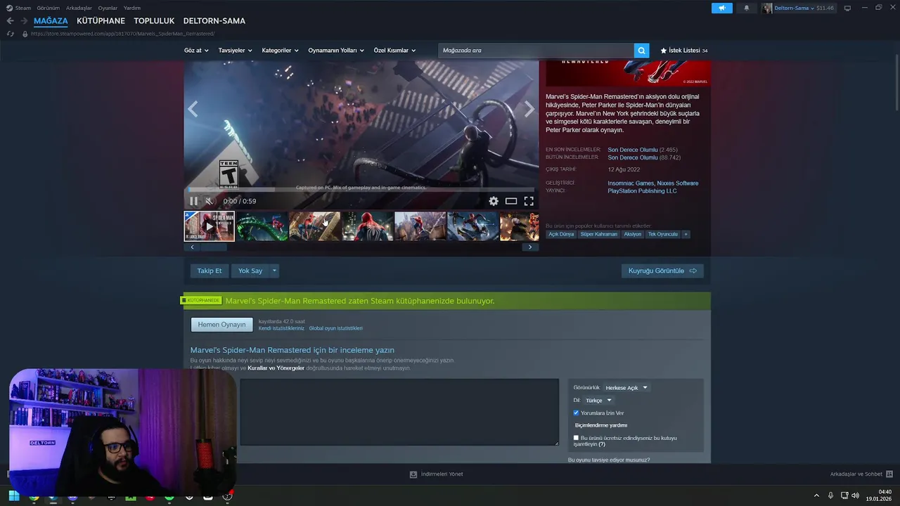This screenshot has height=506, width=900.
Task: Toggle theater mode on the video player
Action: point(511,201)
